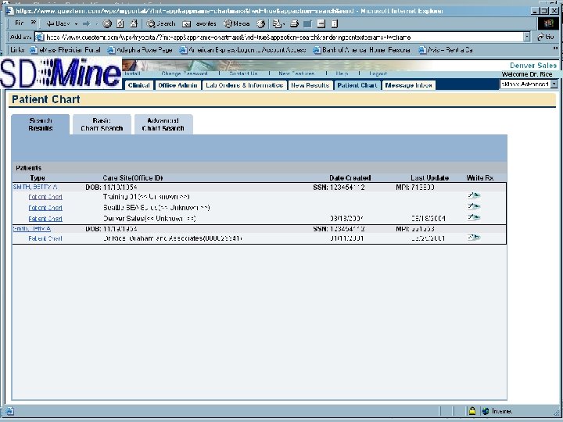This screenshot has height=422, width=563.
Task: Click the browser Forward arrow
Action: (87, 23)
